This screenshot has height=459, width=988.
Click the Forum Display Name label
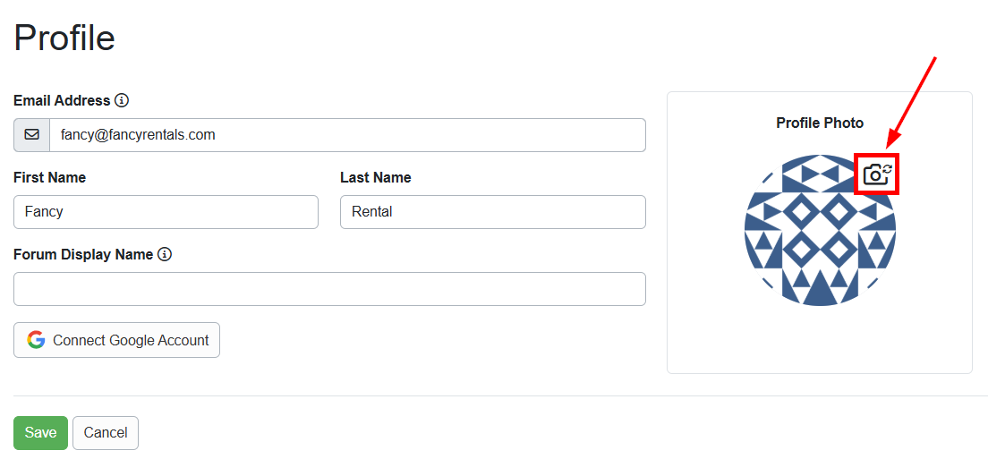pyautogui.click(x=83, y=254)
